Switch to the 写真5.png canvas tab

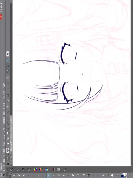tap(11, 134)
